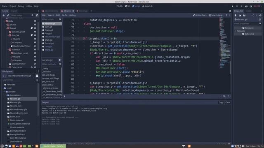264x148 pixels.
Task: Load an existing resource in Inspector
Action: (240, 15)
